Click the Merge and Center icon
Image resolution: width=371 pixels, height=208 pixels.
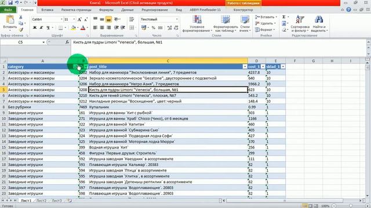pos(132,28)
